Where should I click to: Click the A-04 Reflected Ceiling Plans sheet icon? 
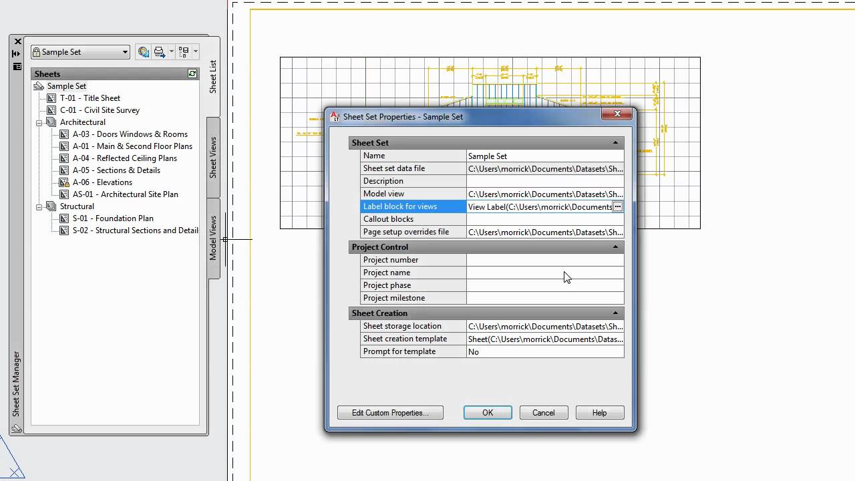click(x=65, y=158)
